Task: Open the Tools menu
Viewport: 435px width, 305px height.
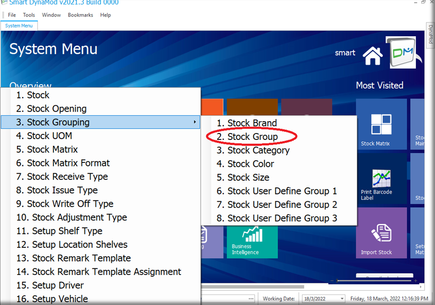Action: (x=29, y=15)
